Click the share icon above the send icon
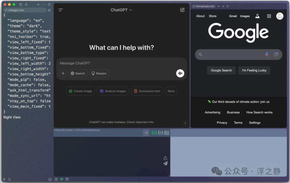 pos(165,158)
